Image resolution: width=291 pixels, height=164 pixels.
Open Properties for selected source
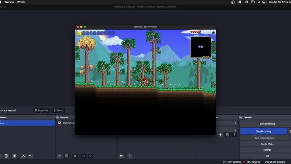[x=41, y=110]
